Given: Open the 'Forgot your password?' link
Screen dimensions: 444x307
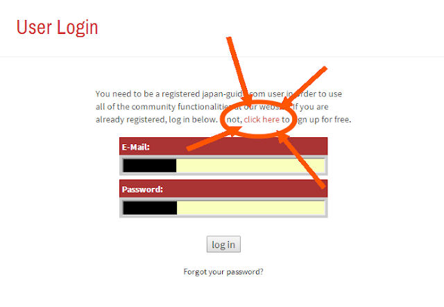Looking at the screenshot, I should pos(223,272).
